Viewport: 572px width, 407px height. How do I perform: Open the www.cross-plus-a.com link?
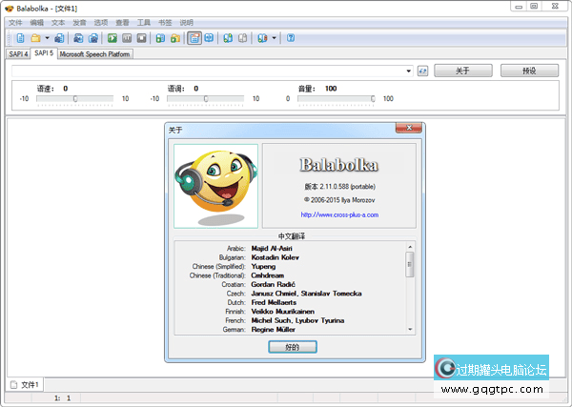(339, 214)
